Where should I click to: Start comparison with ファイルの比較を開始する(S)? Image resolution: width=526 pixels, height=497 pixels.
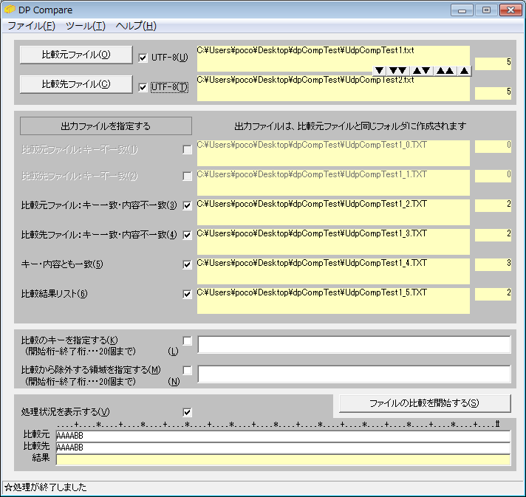[x=424, y=403]
